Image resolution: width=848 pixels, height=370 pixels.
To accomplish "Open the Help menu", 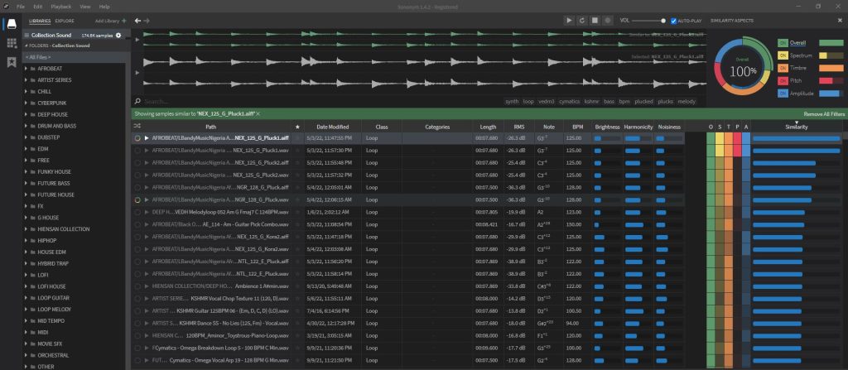I will pos(104,7).
